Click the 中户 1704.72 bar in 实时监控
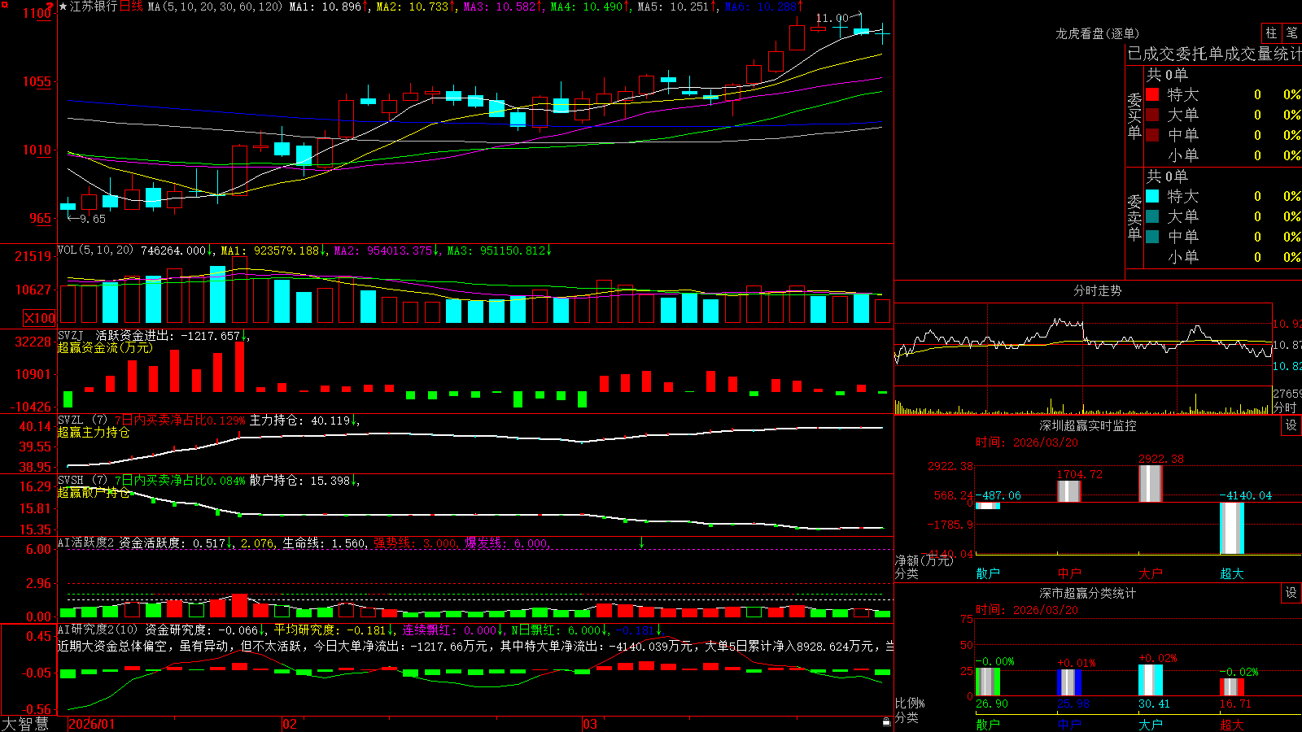 click(1069, 491)
